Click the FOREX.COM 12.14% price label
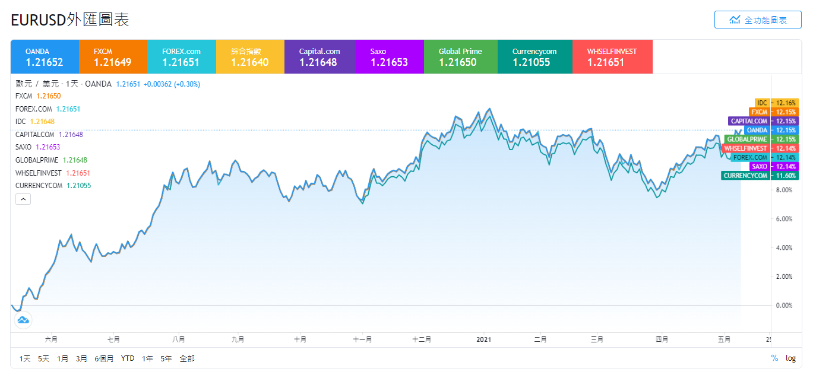 click(765, 157)
